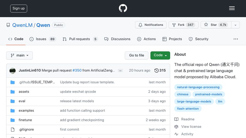
Task: Open the Discussions tab
Action: click(117, 39)
